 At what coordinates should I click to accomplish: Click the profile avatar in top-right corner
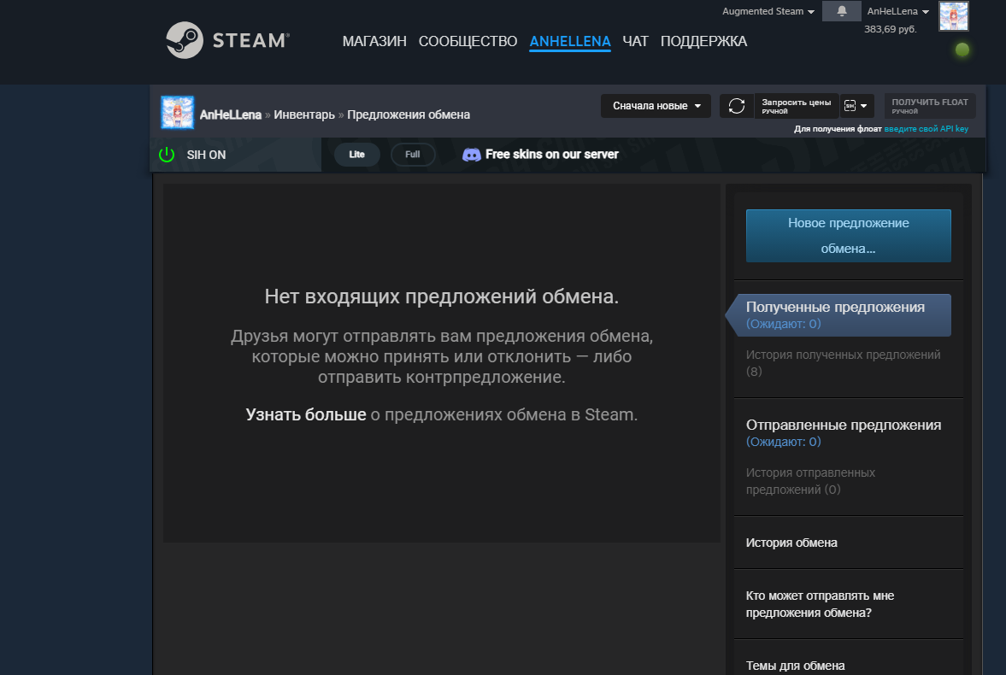click(x=953, y=16)
